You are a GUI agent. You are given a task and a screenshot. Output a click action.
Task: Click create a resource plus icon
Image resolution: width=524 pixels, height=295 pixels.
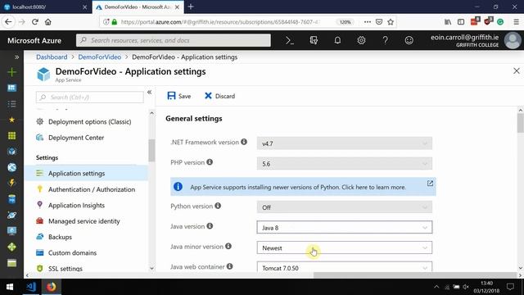(x=11, y=72)
